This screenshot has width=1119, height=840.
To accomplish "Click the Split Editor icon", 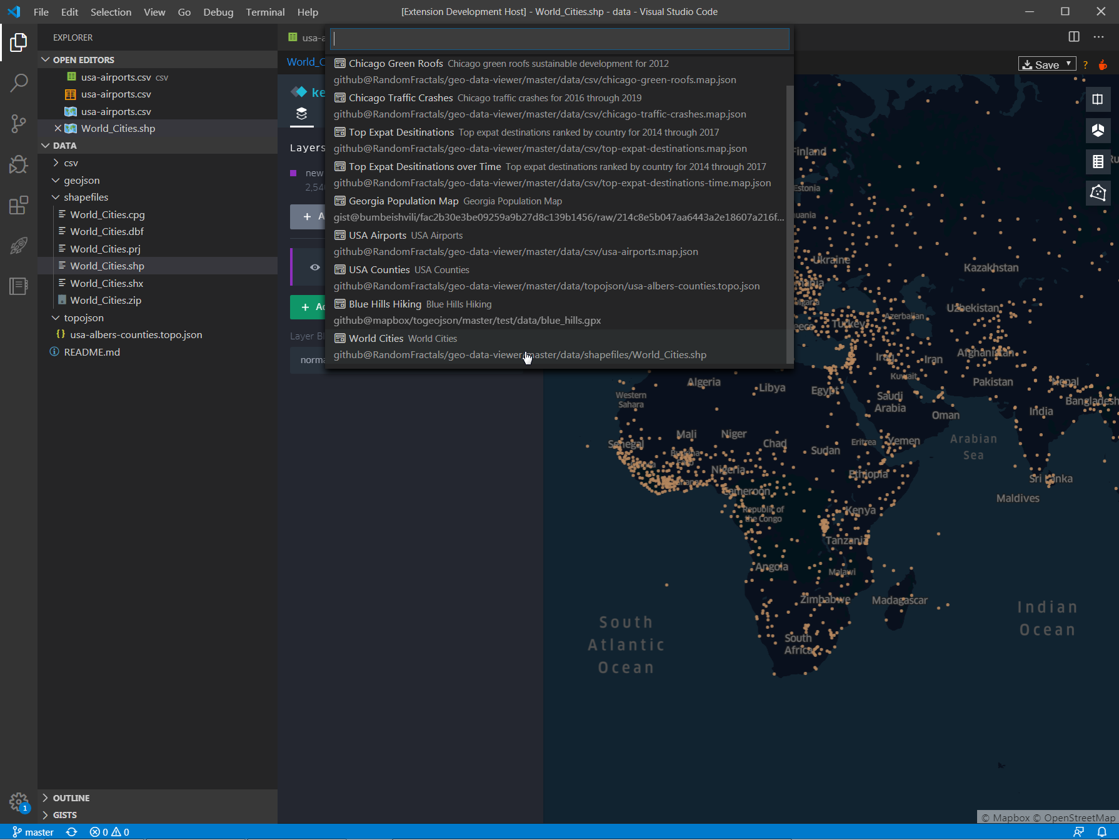I will [1074, 37].
